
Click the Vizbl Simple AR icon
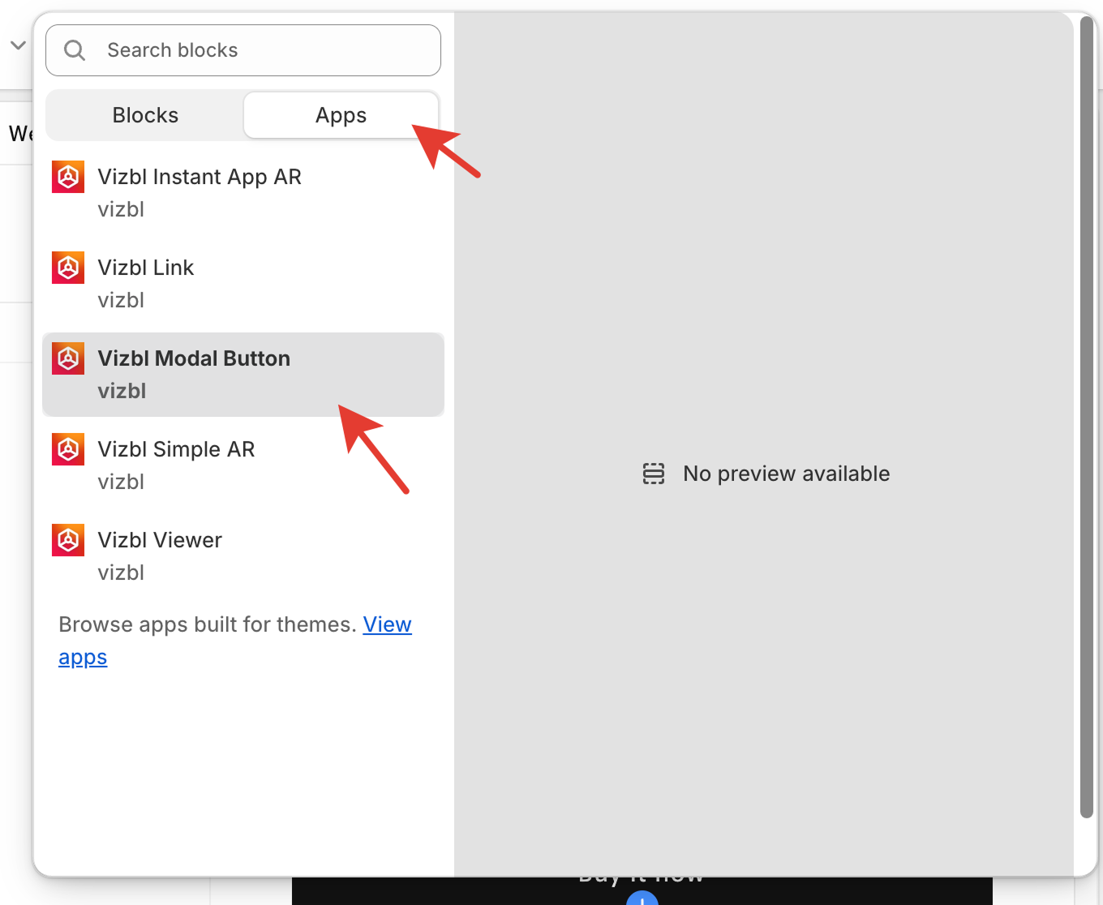click(68, 449)
